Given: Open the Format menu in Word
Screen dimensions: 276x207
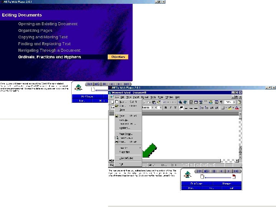Looking at the screenshot, I should (145, 97).
